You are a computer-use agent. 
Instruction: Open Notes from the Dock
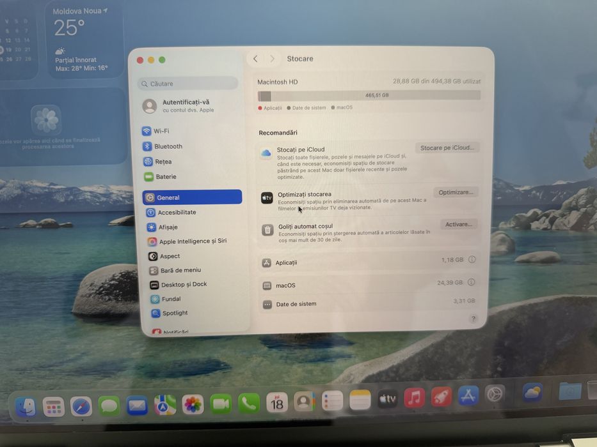[x=360, y=400]
